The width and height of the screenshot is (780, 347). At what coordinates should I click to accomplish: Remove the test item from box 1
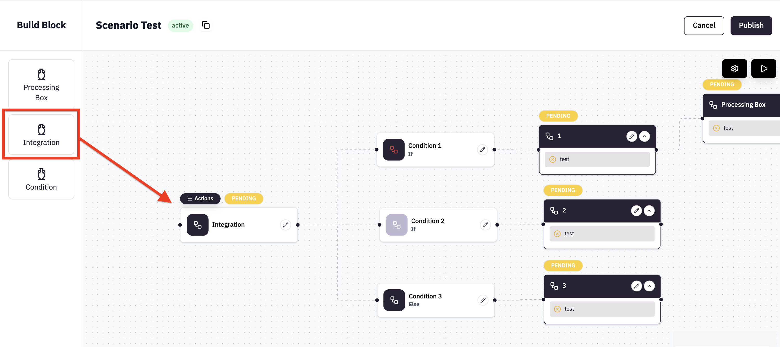(553, 159)
